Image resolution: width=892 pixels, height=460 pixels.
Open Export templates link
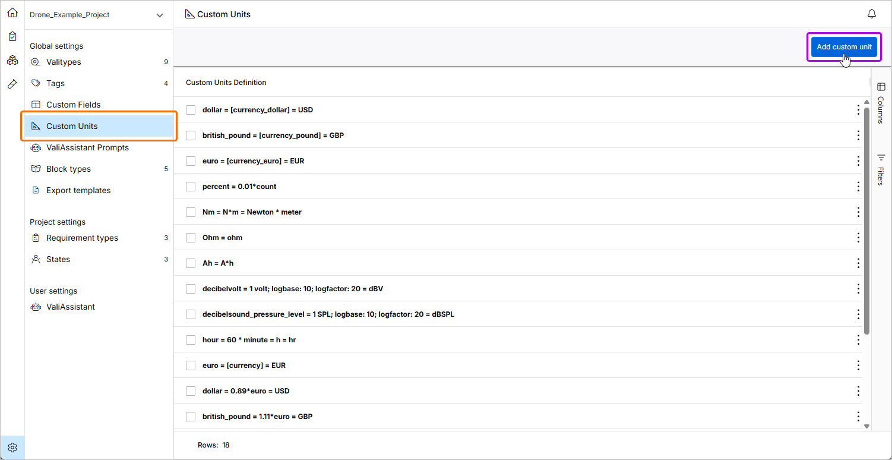[78, 190]
